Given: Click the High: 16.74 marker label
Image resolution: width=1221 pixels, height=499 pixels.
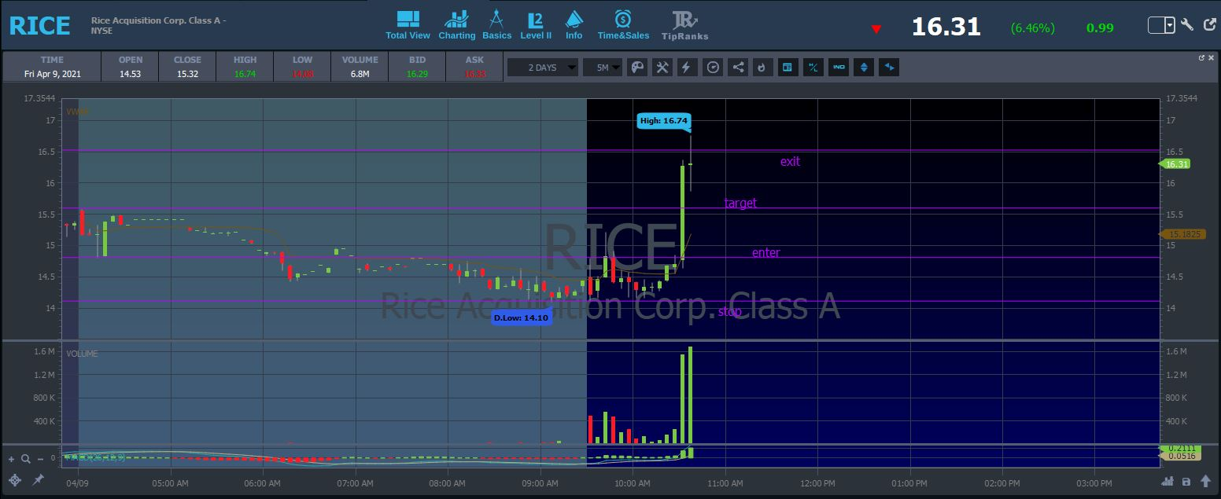Looking at the screenshot, I should tap(664, 121).
